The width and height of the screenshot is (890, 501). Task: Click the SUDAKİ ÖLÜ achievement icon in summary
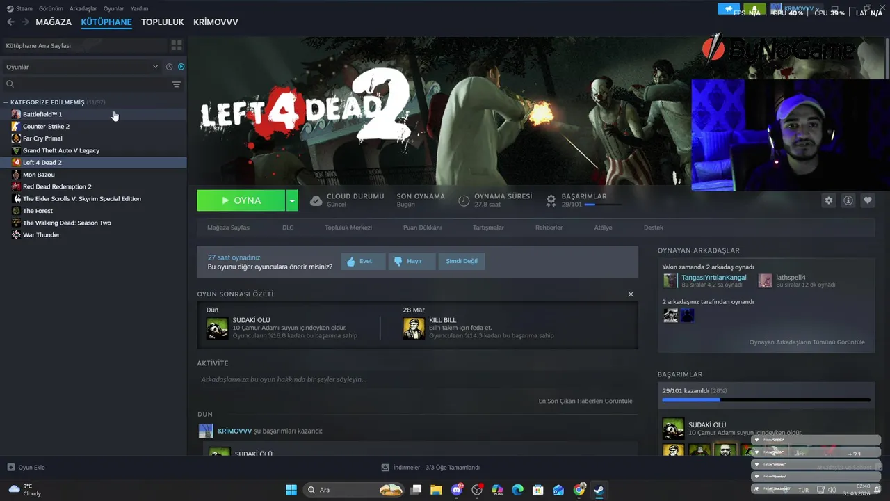tap(218, 328)
